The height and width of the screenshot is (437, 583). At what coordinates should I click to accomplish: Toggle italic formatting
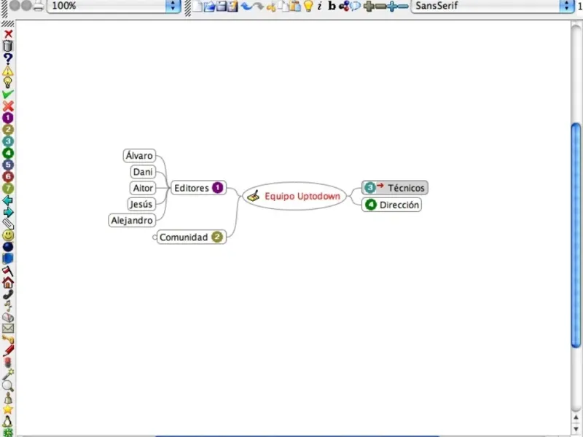pyautogui.click(x=319, y=6)
